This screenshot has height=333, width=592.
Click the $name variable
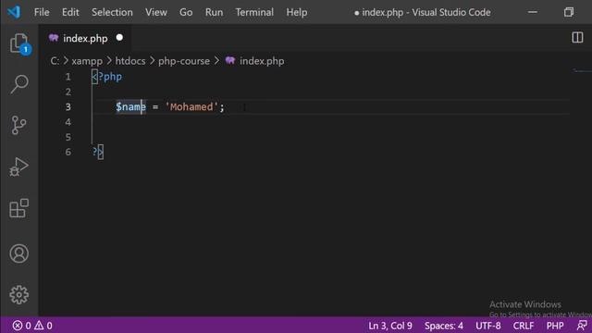130,107
